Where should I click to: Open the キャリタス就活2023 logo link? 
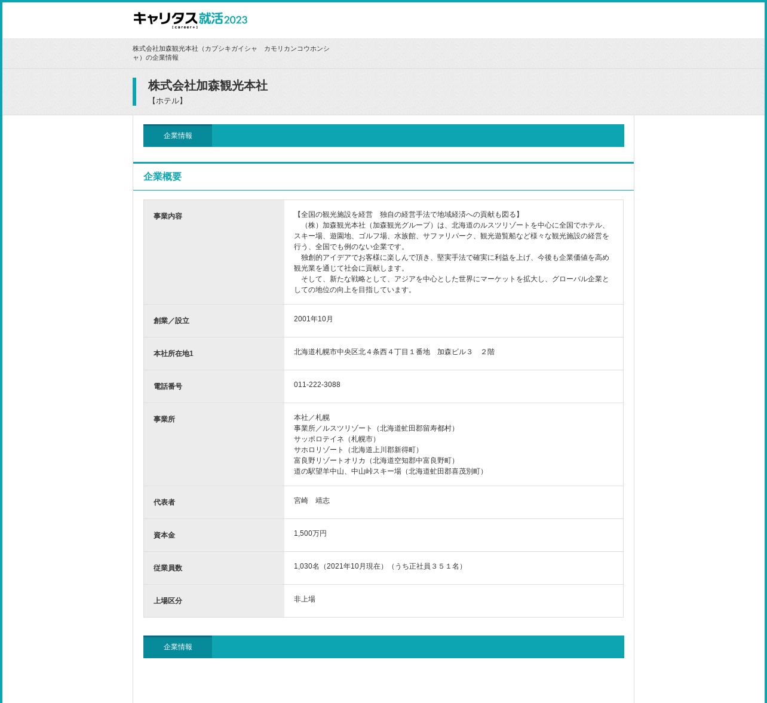pyautogui.click(x=190, y=20)
